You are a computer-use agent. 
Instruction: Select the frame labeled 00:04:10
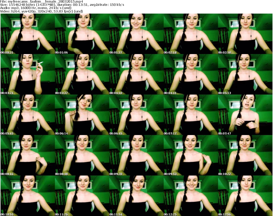pos(136,74)
